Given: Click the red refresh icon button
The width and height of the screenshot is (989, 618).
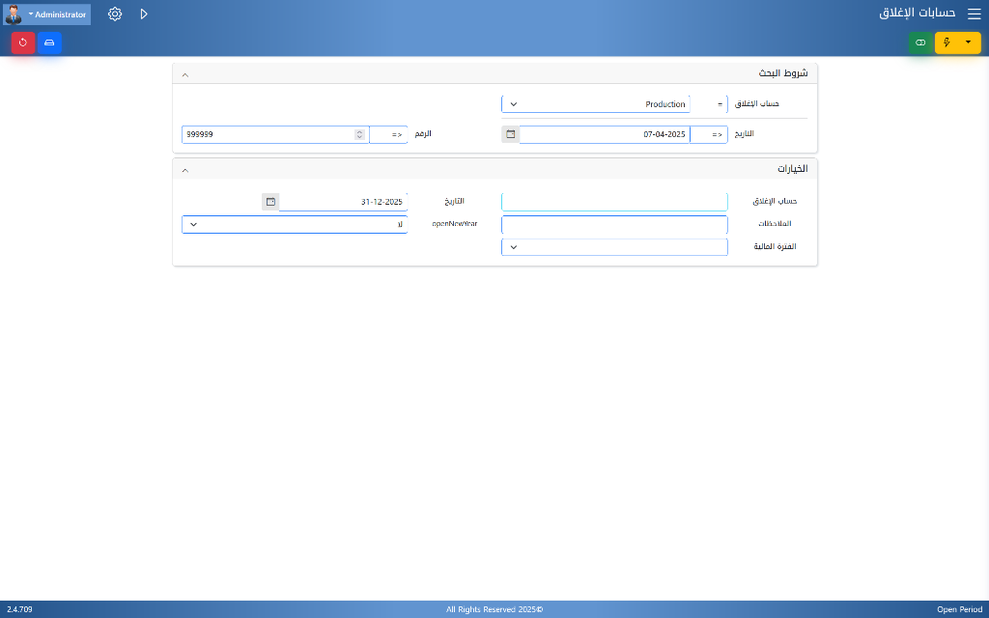Looking at the screenshot, I should (23, 42).
